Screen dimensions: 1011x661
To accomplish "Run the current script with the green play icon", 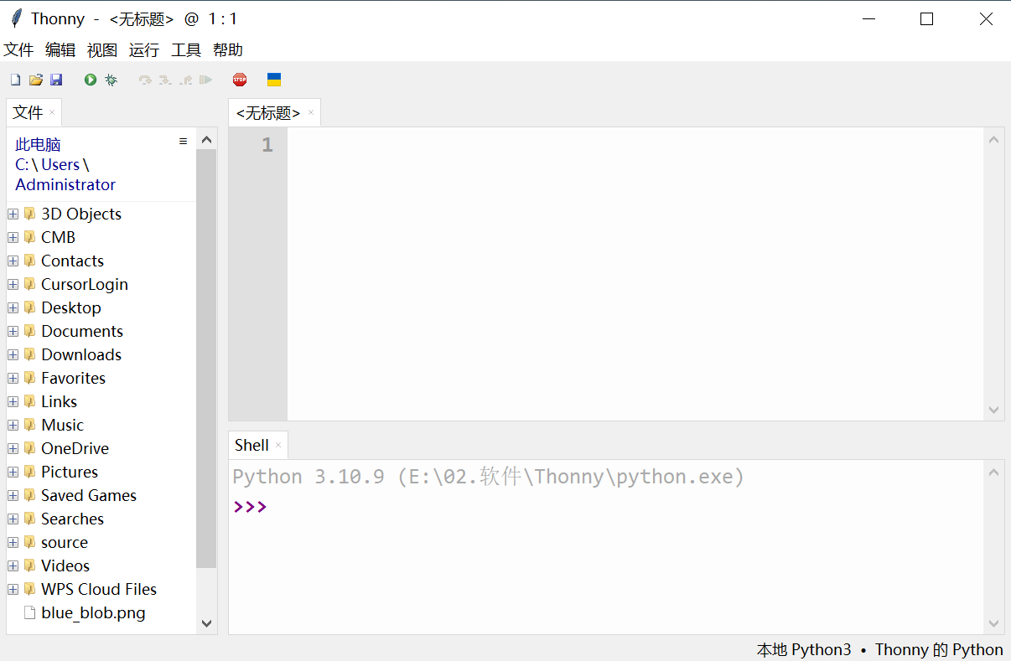I will (x=91, y=80).
